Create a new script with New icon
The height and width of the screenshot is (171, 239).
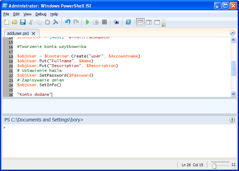[6, 22]
